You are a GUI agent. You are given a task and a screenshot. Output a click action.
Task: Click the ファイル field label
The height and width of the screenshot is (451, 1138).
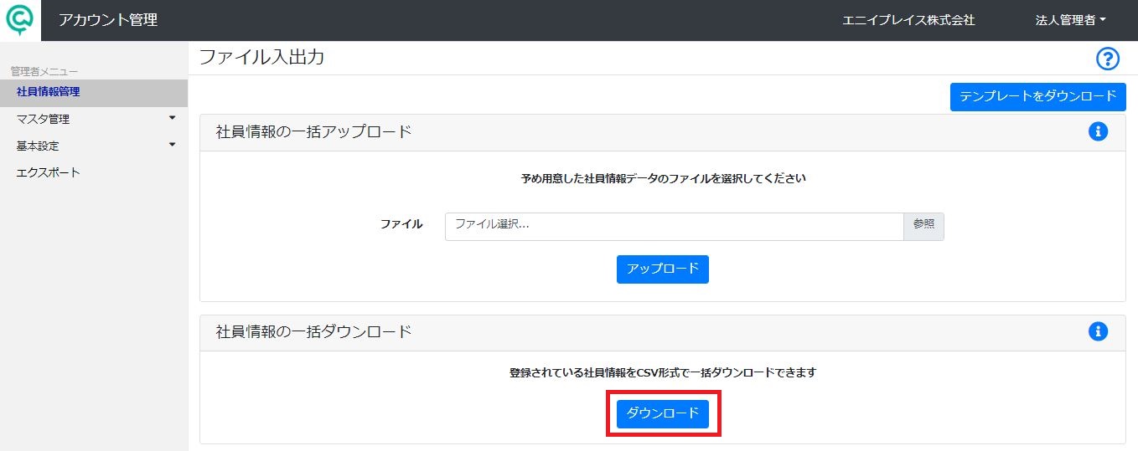(401, 224)
